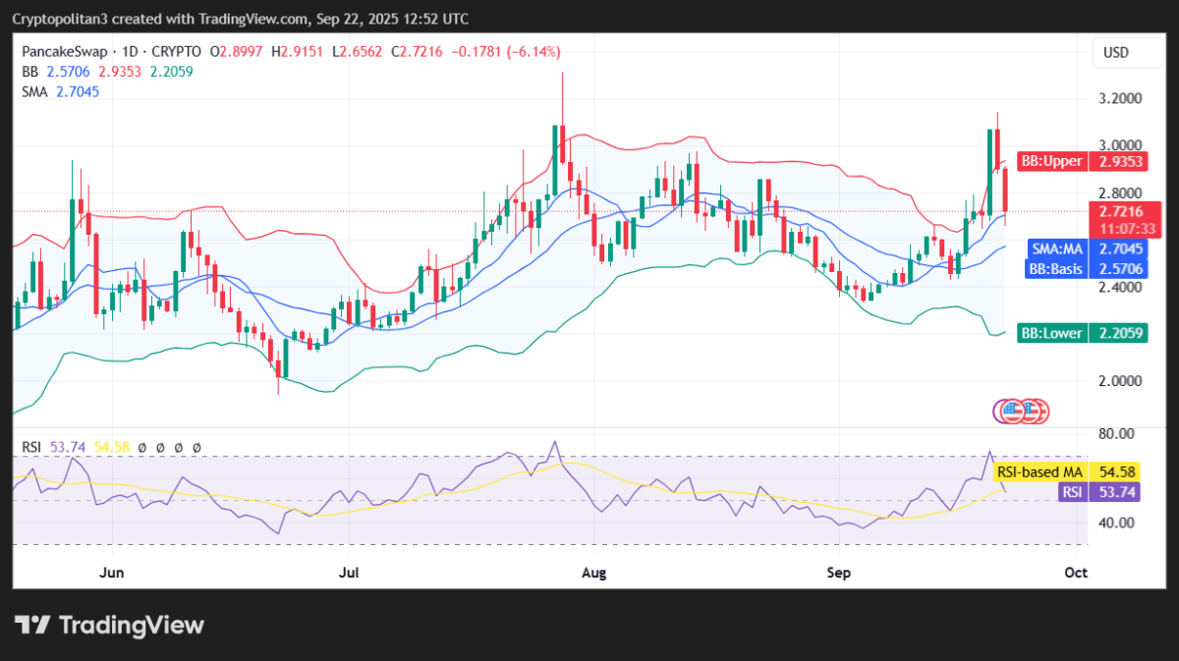Click the 80.00 RSI axis value

tap(1116, 433)
